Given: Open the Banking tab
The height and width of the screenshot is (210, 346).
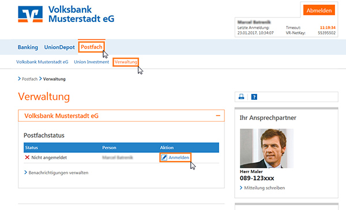Looking at the screenshot, I should coord(28,47).
